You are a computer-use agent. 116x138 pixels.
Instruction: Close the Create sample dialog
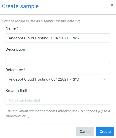click(112, 5)
